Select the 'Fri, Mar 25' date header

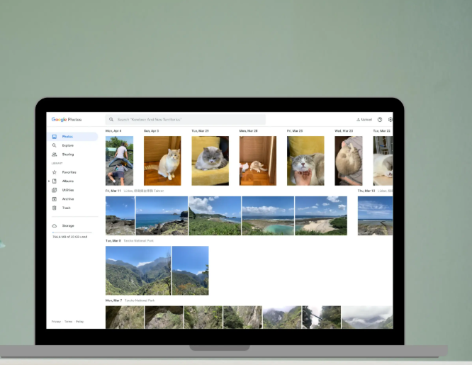pos(295,131)
